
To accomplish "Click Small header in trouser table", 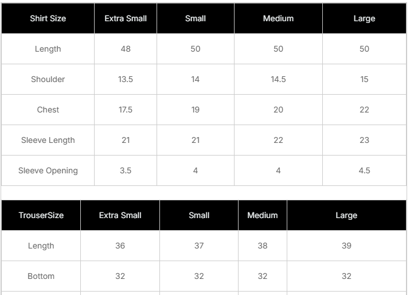I will (199, 215).
